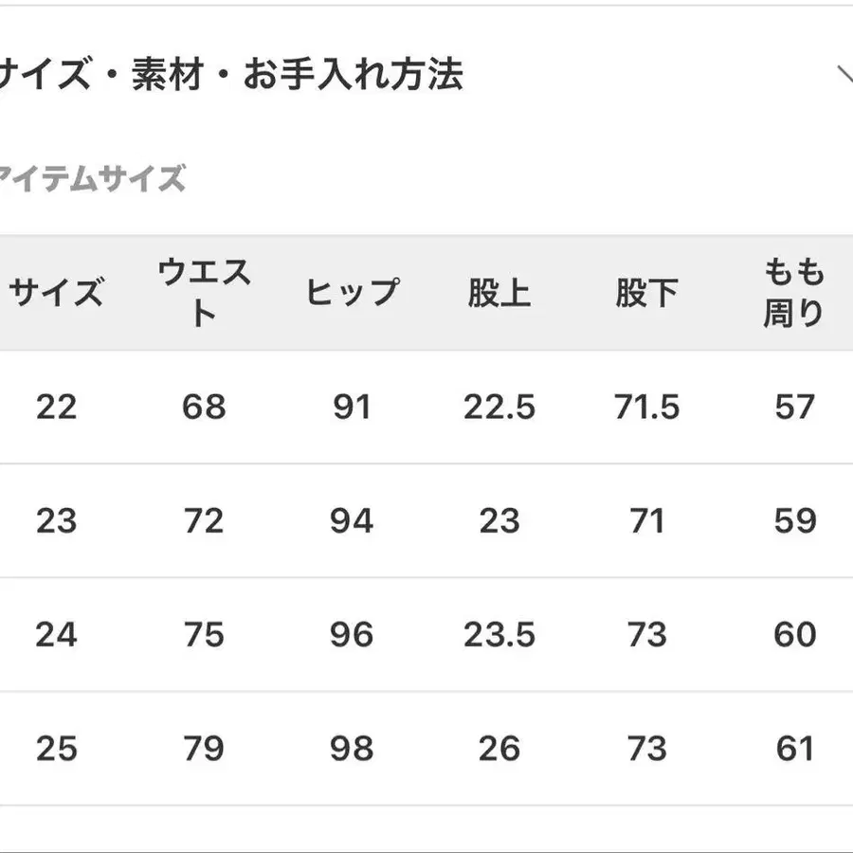Select the ヒップ column header

click(353, 292)
